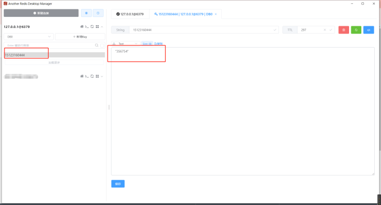Click the blue save button below the value editor
381x205 pixels.
point(118,184)
